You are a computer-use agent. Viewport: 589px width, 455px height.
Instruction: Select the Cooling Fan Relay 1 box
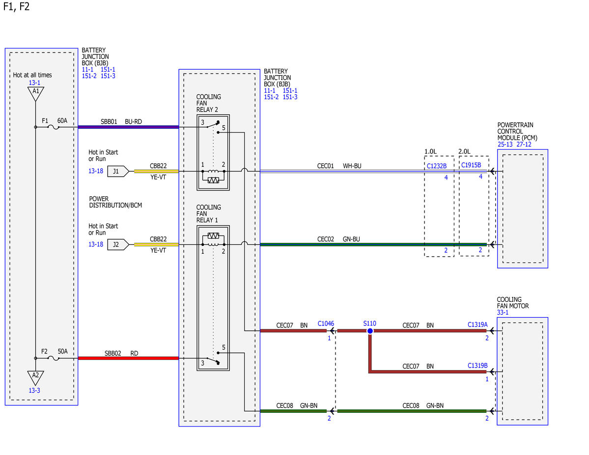point(213,298)
